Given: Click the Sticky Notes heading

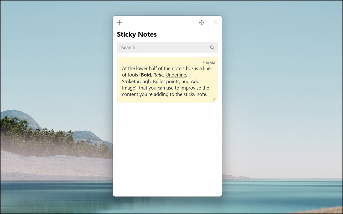Looking at the screenshot, I should point(137,34).
